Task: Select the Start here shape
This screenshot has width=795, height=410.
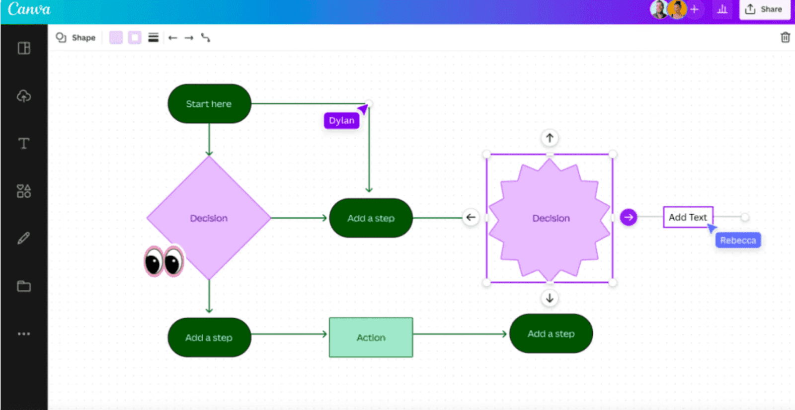Action: tap(209, 104)
